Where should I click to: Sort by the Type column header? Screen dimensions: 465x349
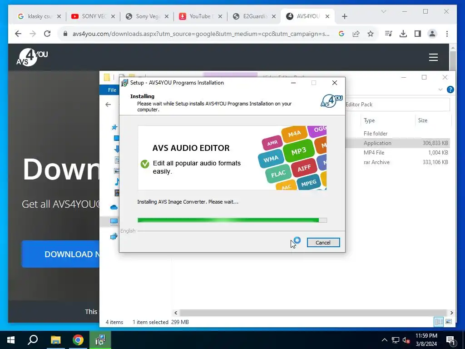pyautogui.click(x=388, y=120)
